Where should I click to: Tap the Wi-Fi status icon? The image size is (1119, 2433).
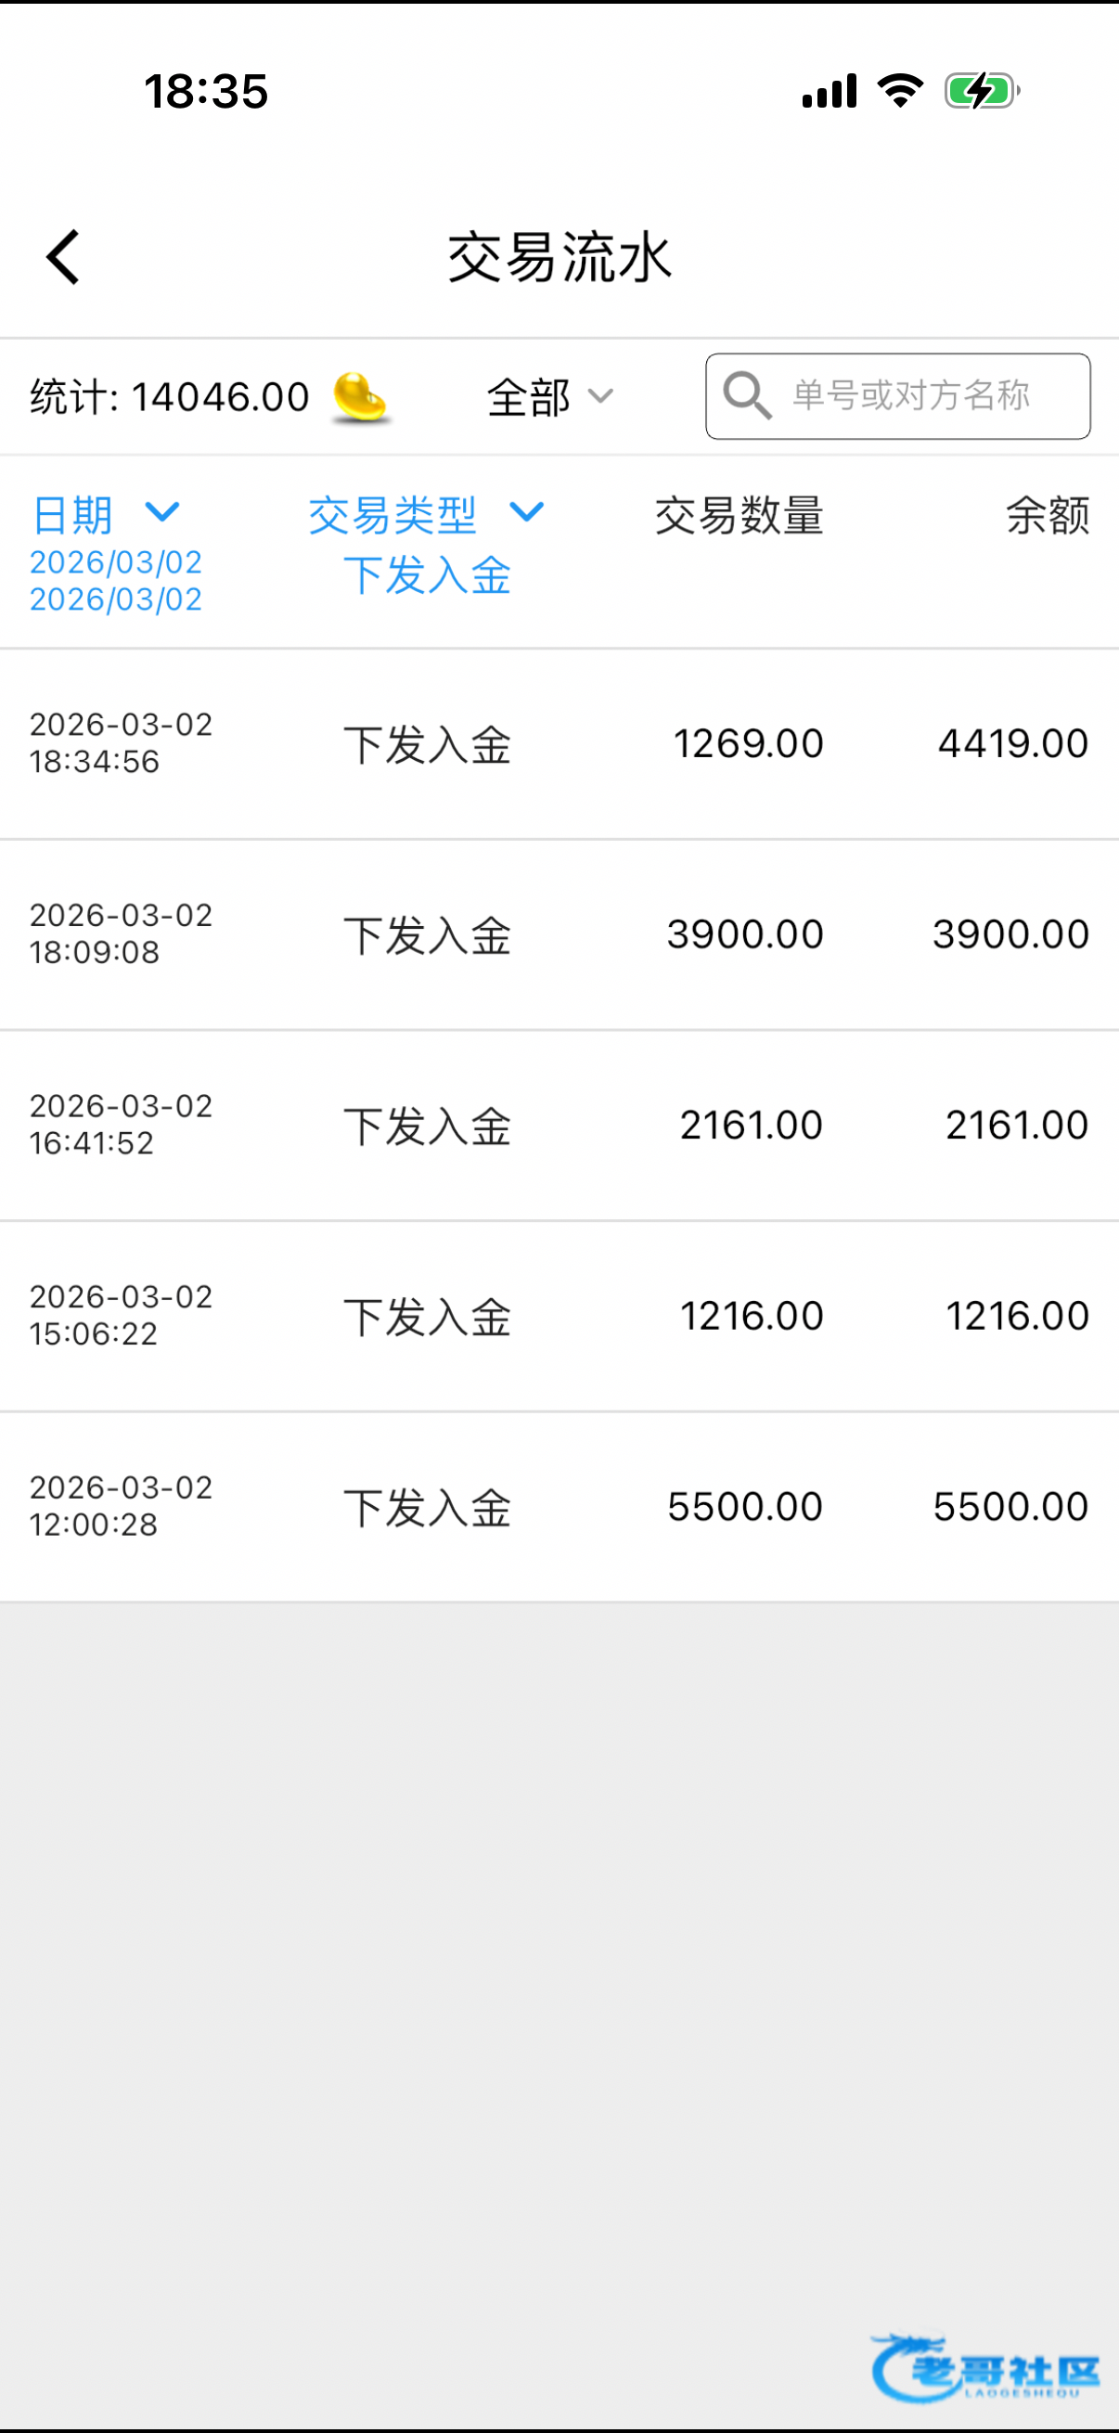click(x=900, y=92)
